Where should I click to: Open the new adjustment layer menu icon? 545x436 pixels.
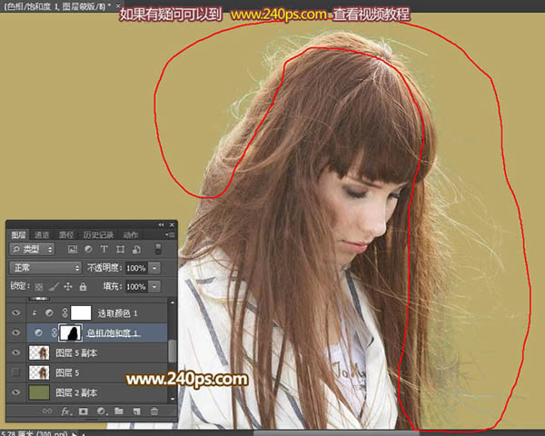pyautogui.click(x=101, y=411)
